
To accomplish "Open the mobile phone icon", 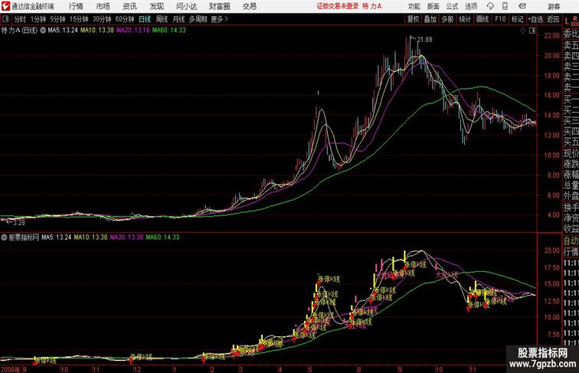I will [x=505, y=6].
